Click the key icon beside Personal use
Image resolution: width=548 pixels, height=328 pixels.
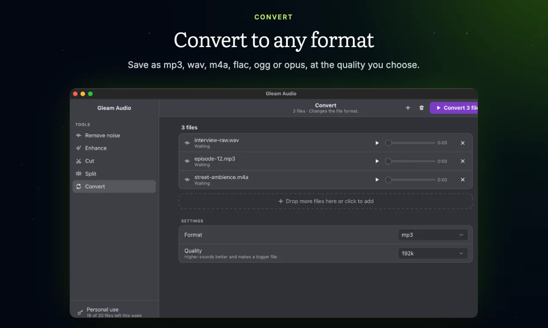click(x=80, y=312)
